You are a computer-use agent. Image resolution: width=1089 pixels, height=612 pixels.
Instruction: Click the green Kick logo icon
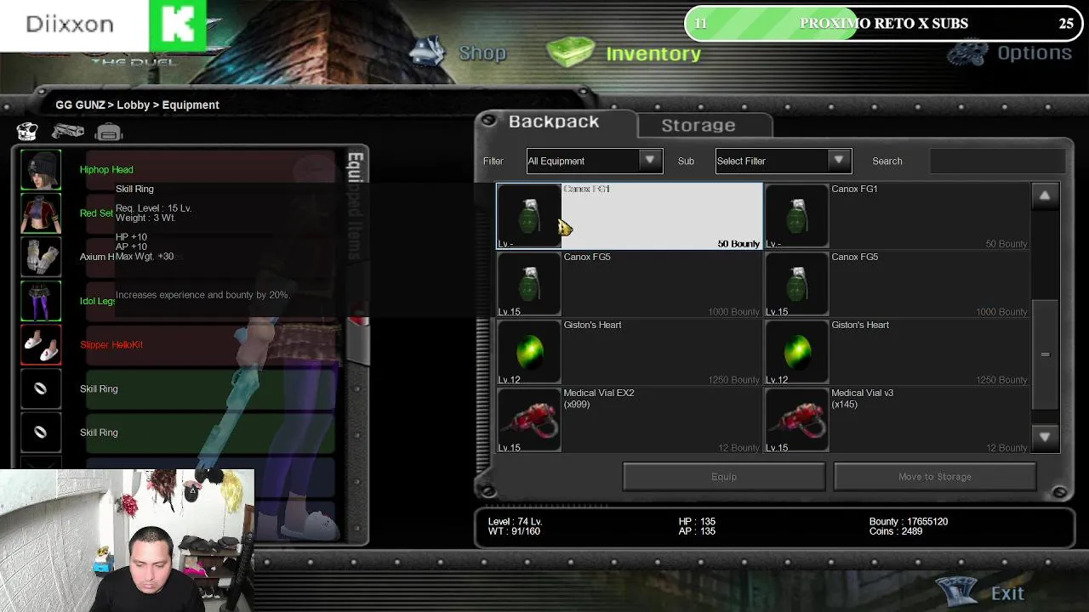178,25
